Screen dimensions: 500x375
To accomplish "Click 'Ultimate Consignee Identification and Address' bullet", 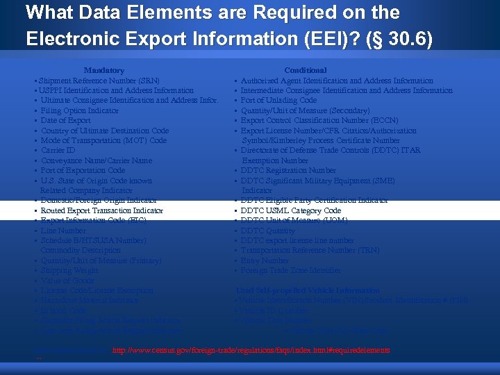I will pos(129,100).
